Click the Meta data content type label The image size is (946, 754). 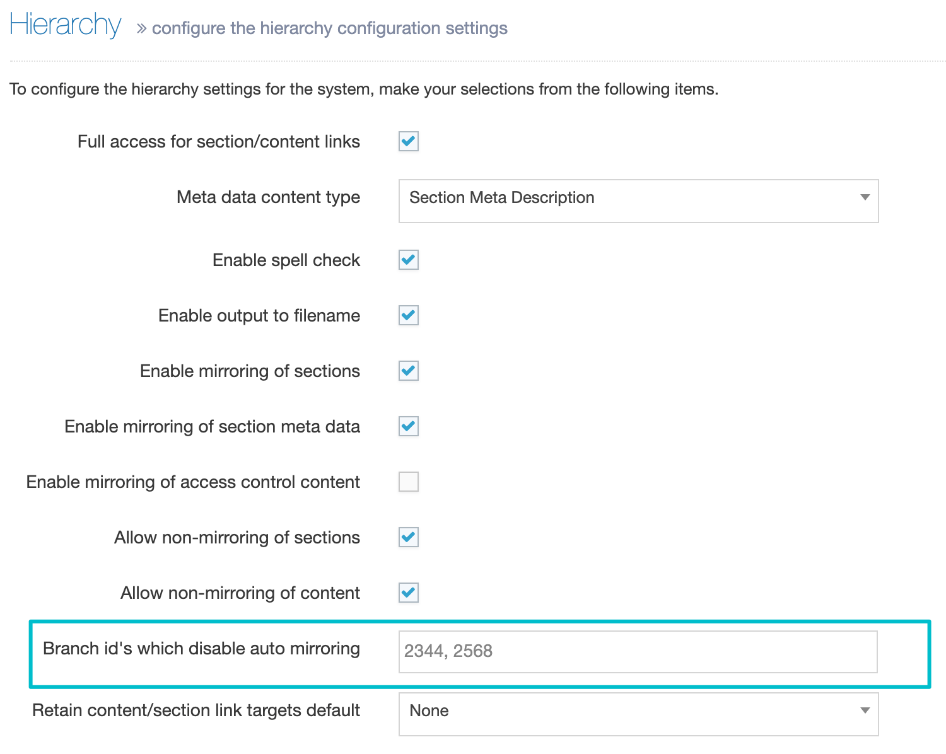[x=268, y=197]
